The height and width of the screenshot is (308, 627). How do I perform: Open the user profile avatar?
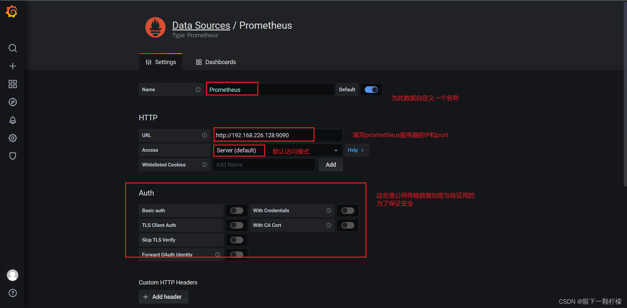tap(12, 275)
